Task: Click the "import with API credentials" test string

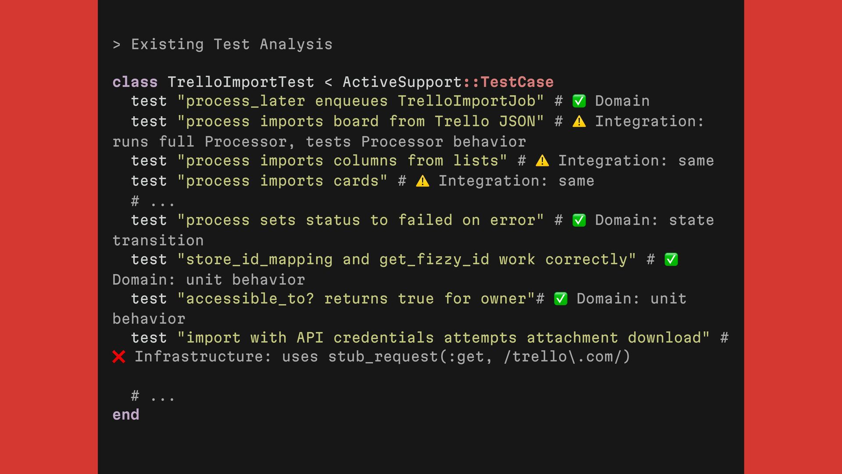Action: coord(443,338)
